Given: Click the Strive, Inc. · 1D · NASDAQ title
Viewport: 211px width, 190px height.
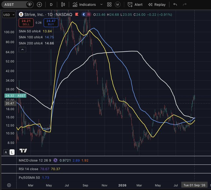Looking at the screenshot, I should click(x=48, y=14).
